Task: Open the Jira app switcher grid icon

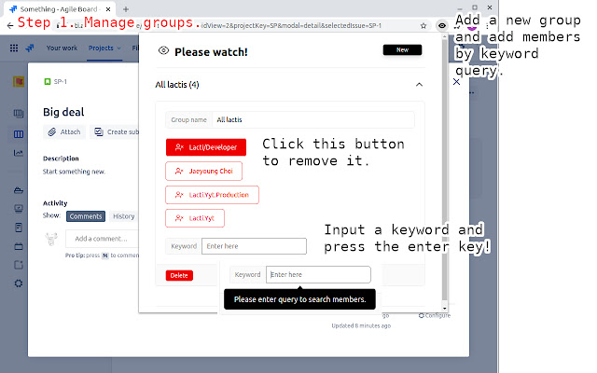Action: tap(14, 48)
